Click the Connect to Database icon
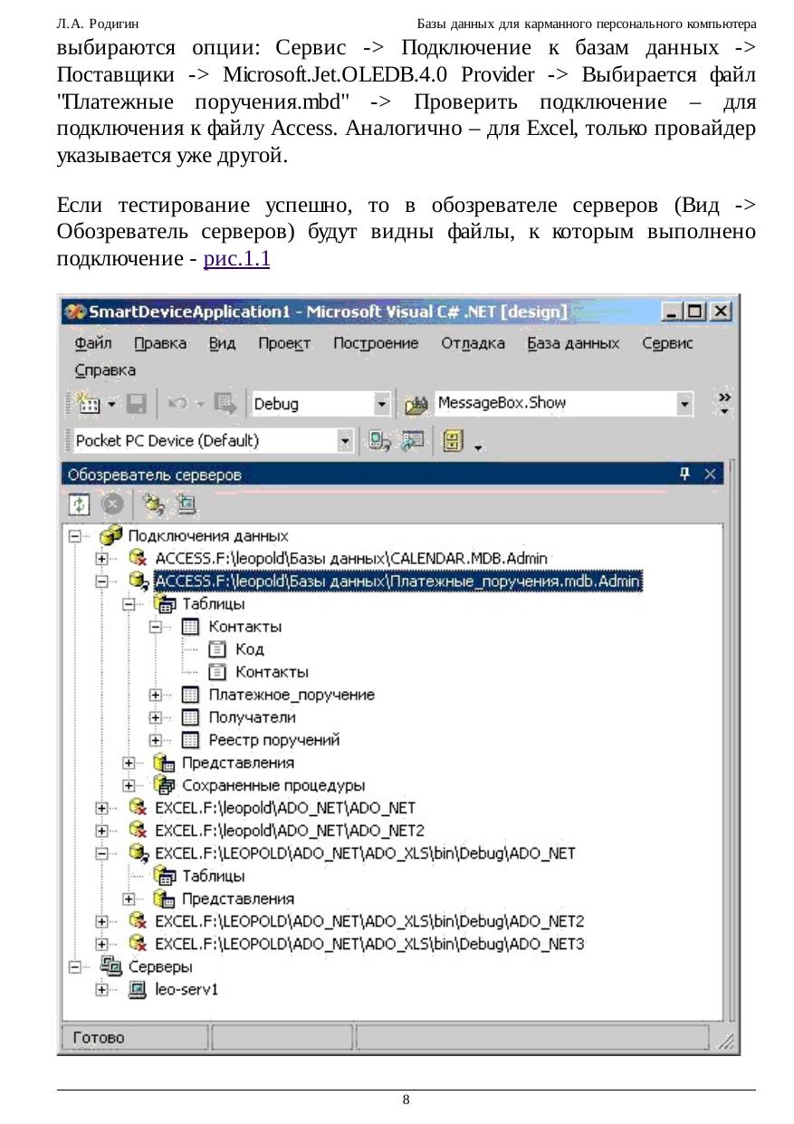This screenshot has height=1124, width=794. pos(153,504)
